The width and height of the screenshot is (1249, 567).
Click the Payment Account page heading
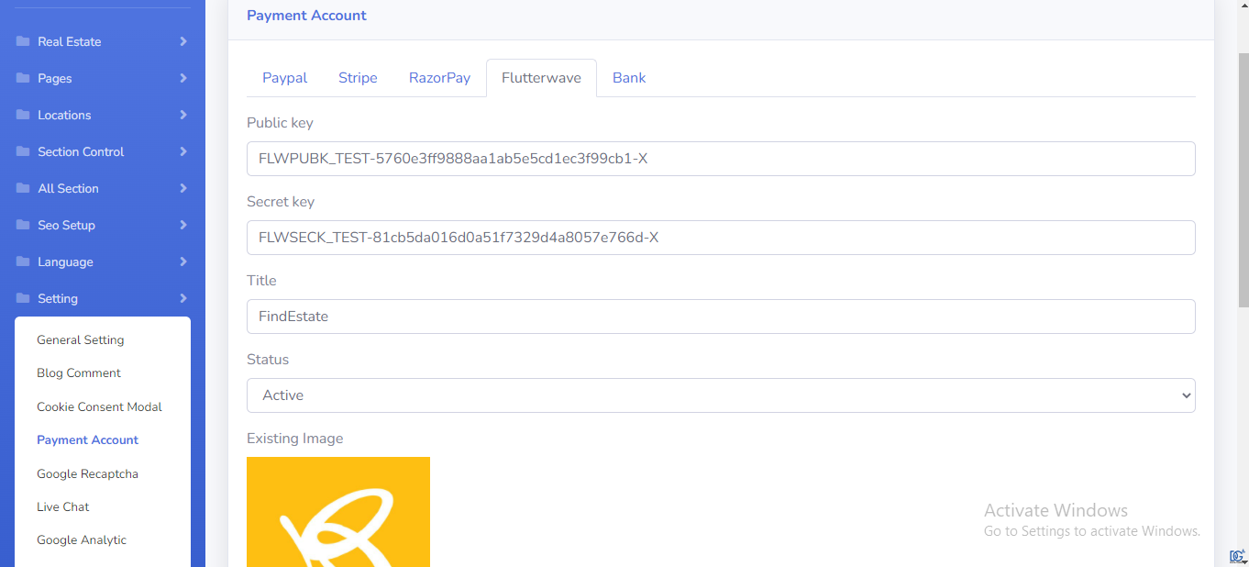coord(306,16)
